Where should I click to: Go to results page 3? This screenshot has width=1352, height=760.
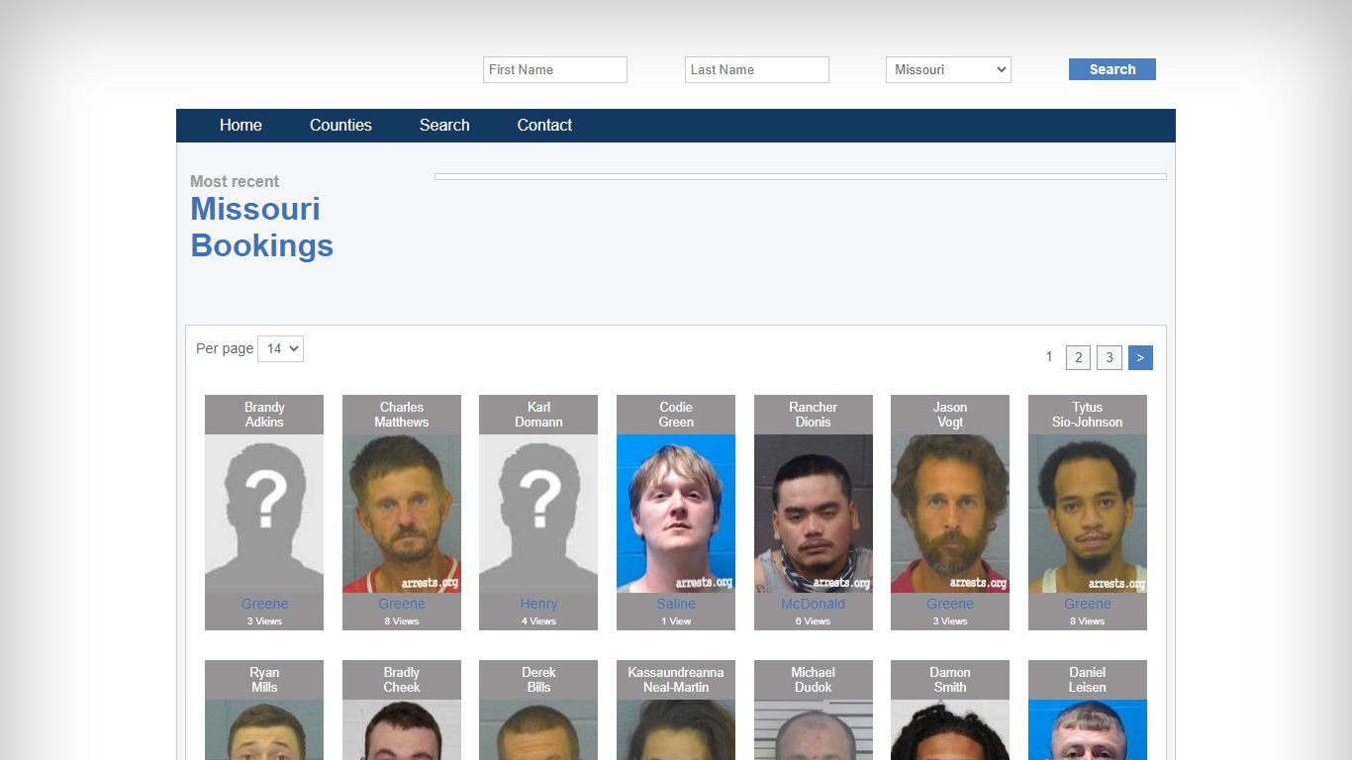tap(1110, 357)
